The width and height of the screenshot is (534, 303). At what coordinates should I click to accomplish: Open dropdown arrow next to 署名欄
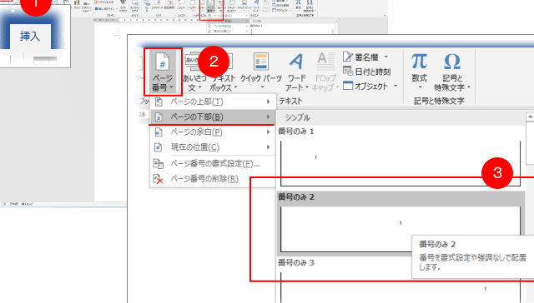pos(385,57)
